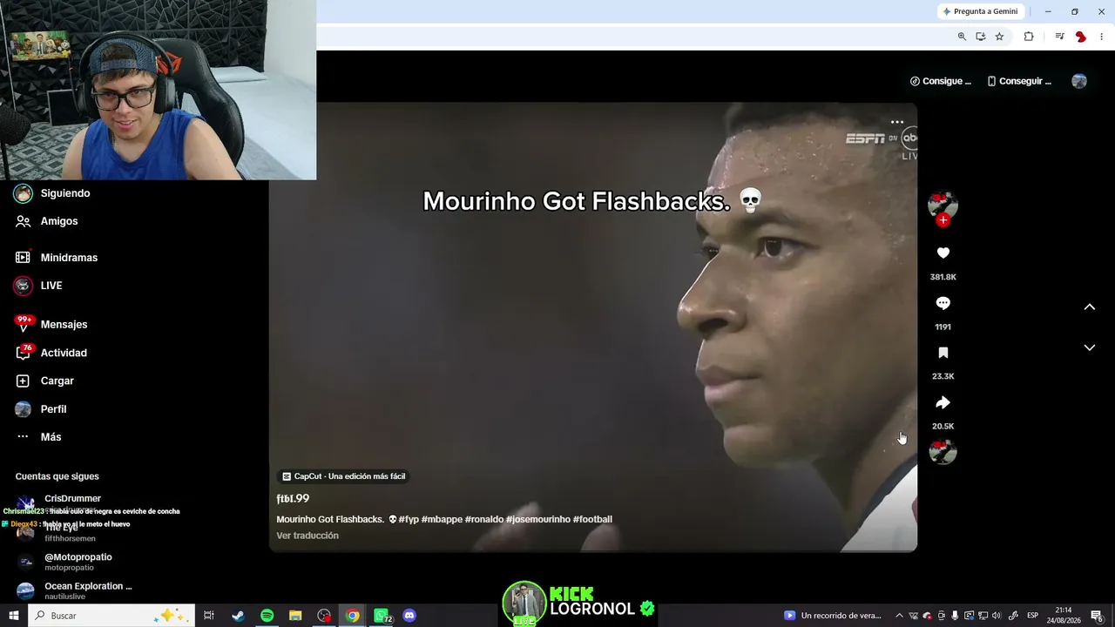Open the comments on the video
This screenshot has height=627, width=1115.
943,303
